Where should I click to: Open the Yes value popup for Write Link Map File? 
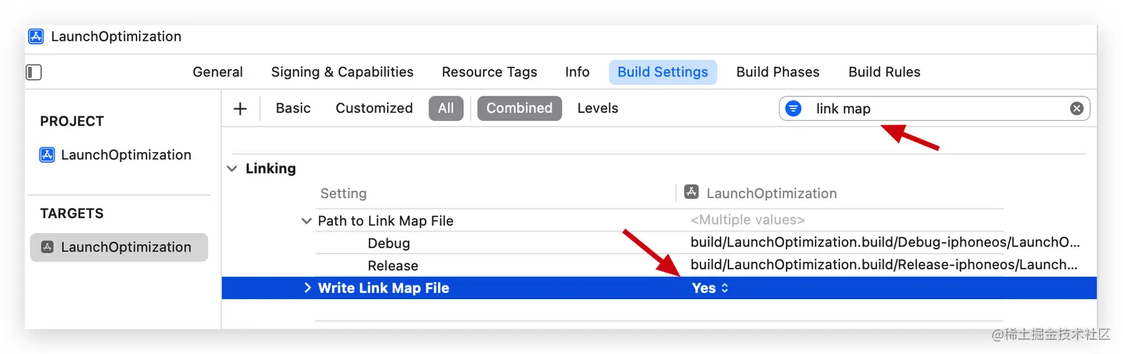click(x=710, y=288)
